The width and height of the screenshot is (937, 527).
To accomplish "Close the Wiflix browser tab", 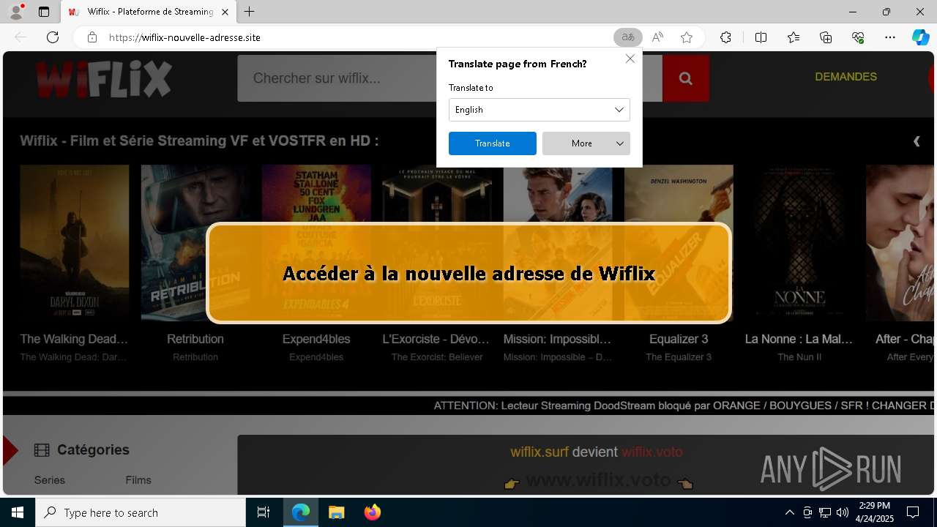I will pos(225,12).
